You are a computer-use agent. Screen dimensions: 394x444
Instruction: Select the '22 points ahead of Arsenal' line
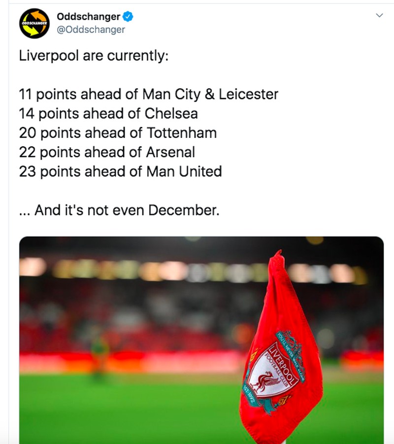[107, 152]
